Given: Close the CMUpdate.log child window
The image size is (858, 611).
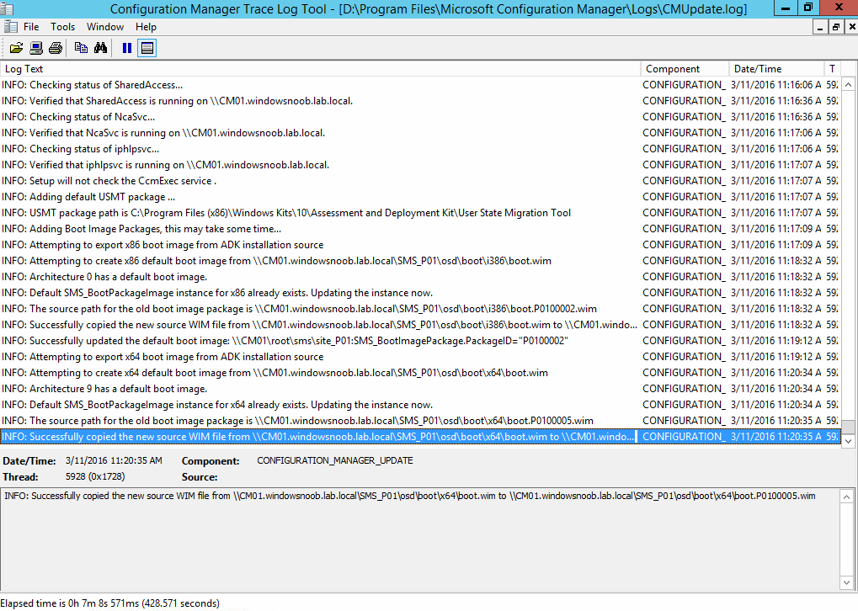Looking at the screenshot, I should click(x=851, y=27).
